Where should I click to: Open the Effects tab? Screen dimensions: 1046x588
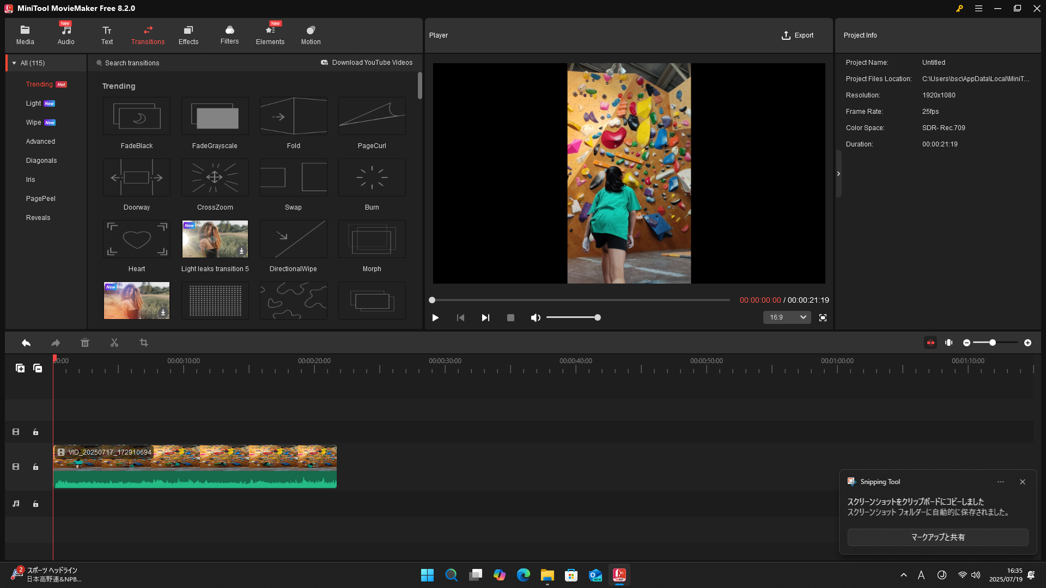click(x=188, y=35)
